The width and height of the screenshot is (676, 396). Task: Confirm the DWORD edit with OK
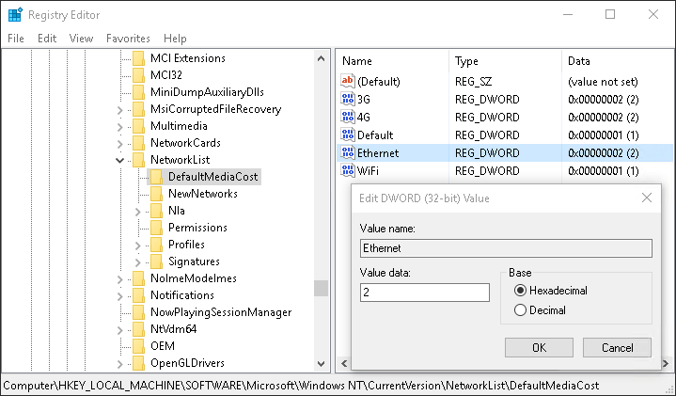(x=539, y=348)
